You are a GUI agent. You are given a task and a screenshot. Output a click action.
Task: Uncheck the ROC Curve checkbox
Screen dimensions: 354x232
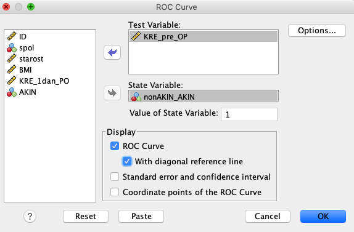pyautogui.click(x=115, y=146)
